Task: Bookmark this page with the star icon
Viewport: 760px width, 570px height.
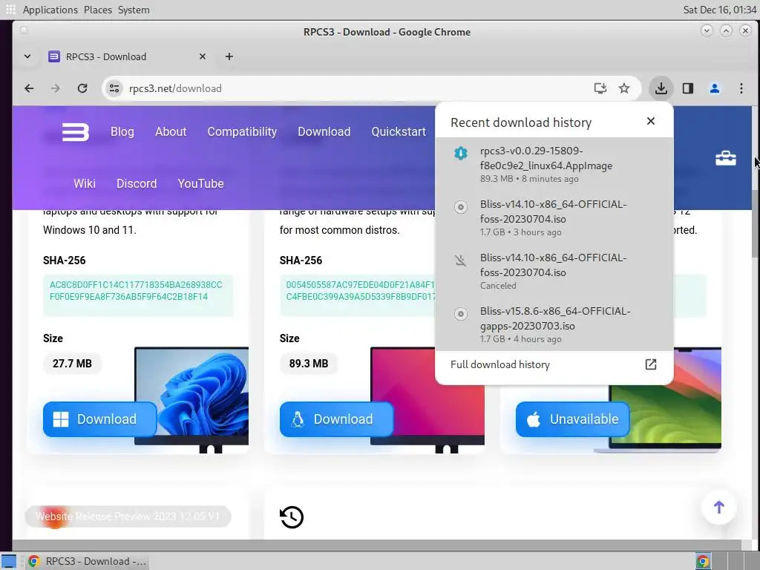Action: (624, 88)
